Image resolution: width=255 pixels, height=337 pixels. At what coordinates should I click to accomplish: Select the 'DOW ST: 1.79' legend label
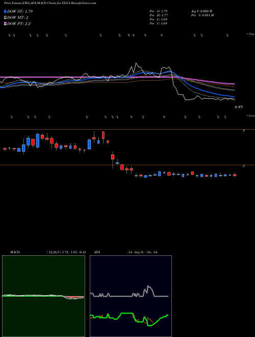pos(20,11)
